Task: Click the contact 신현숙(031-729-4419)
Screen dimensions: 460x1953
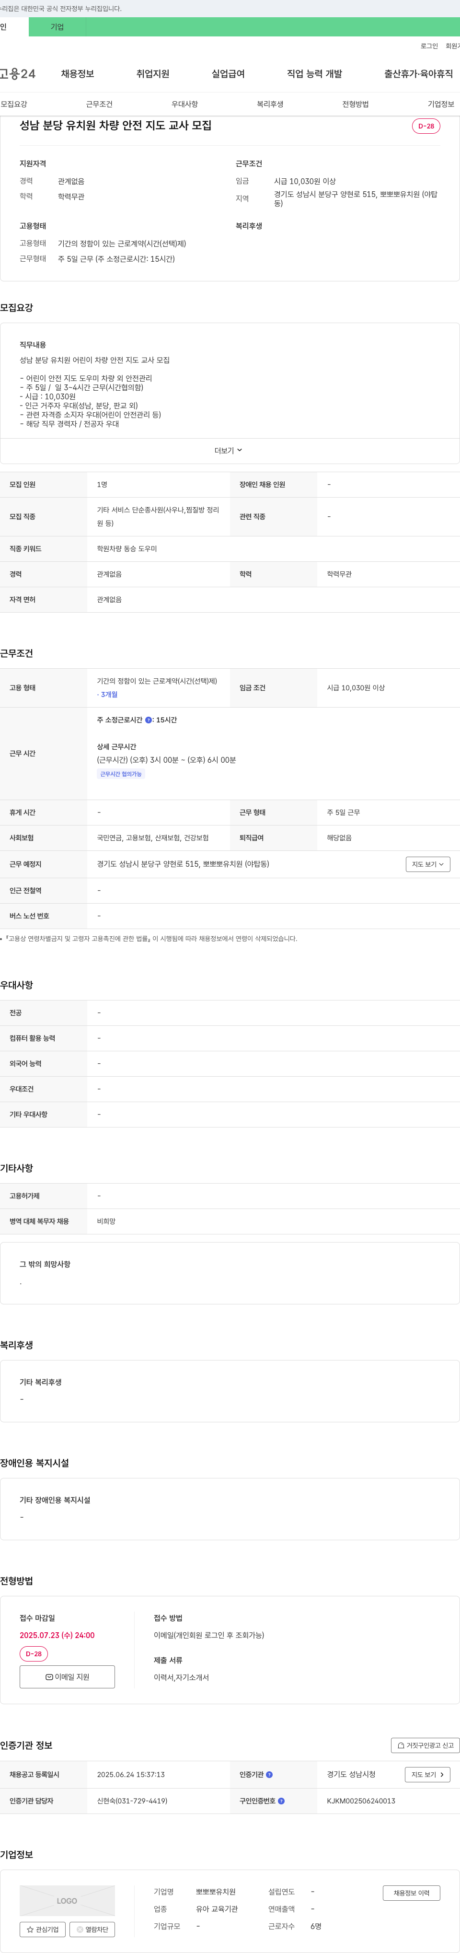Action: click(132, 1801)
